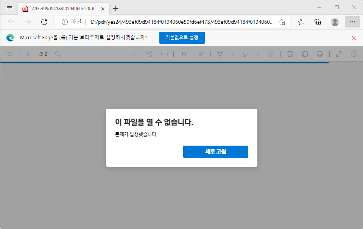Screen dimensions: 363x229
Task: Print the PDF using printer icon
Action: click(x=290, y=54)
